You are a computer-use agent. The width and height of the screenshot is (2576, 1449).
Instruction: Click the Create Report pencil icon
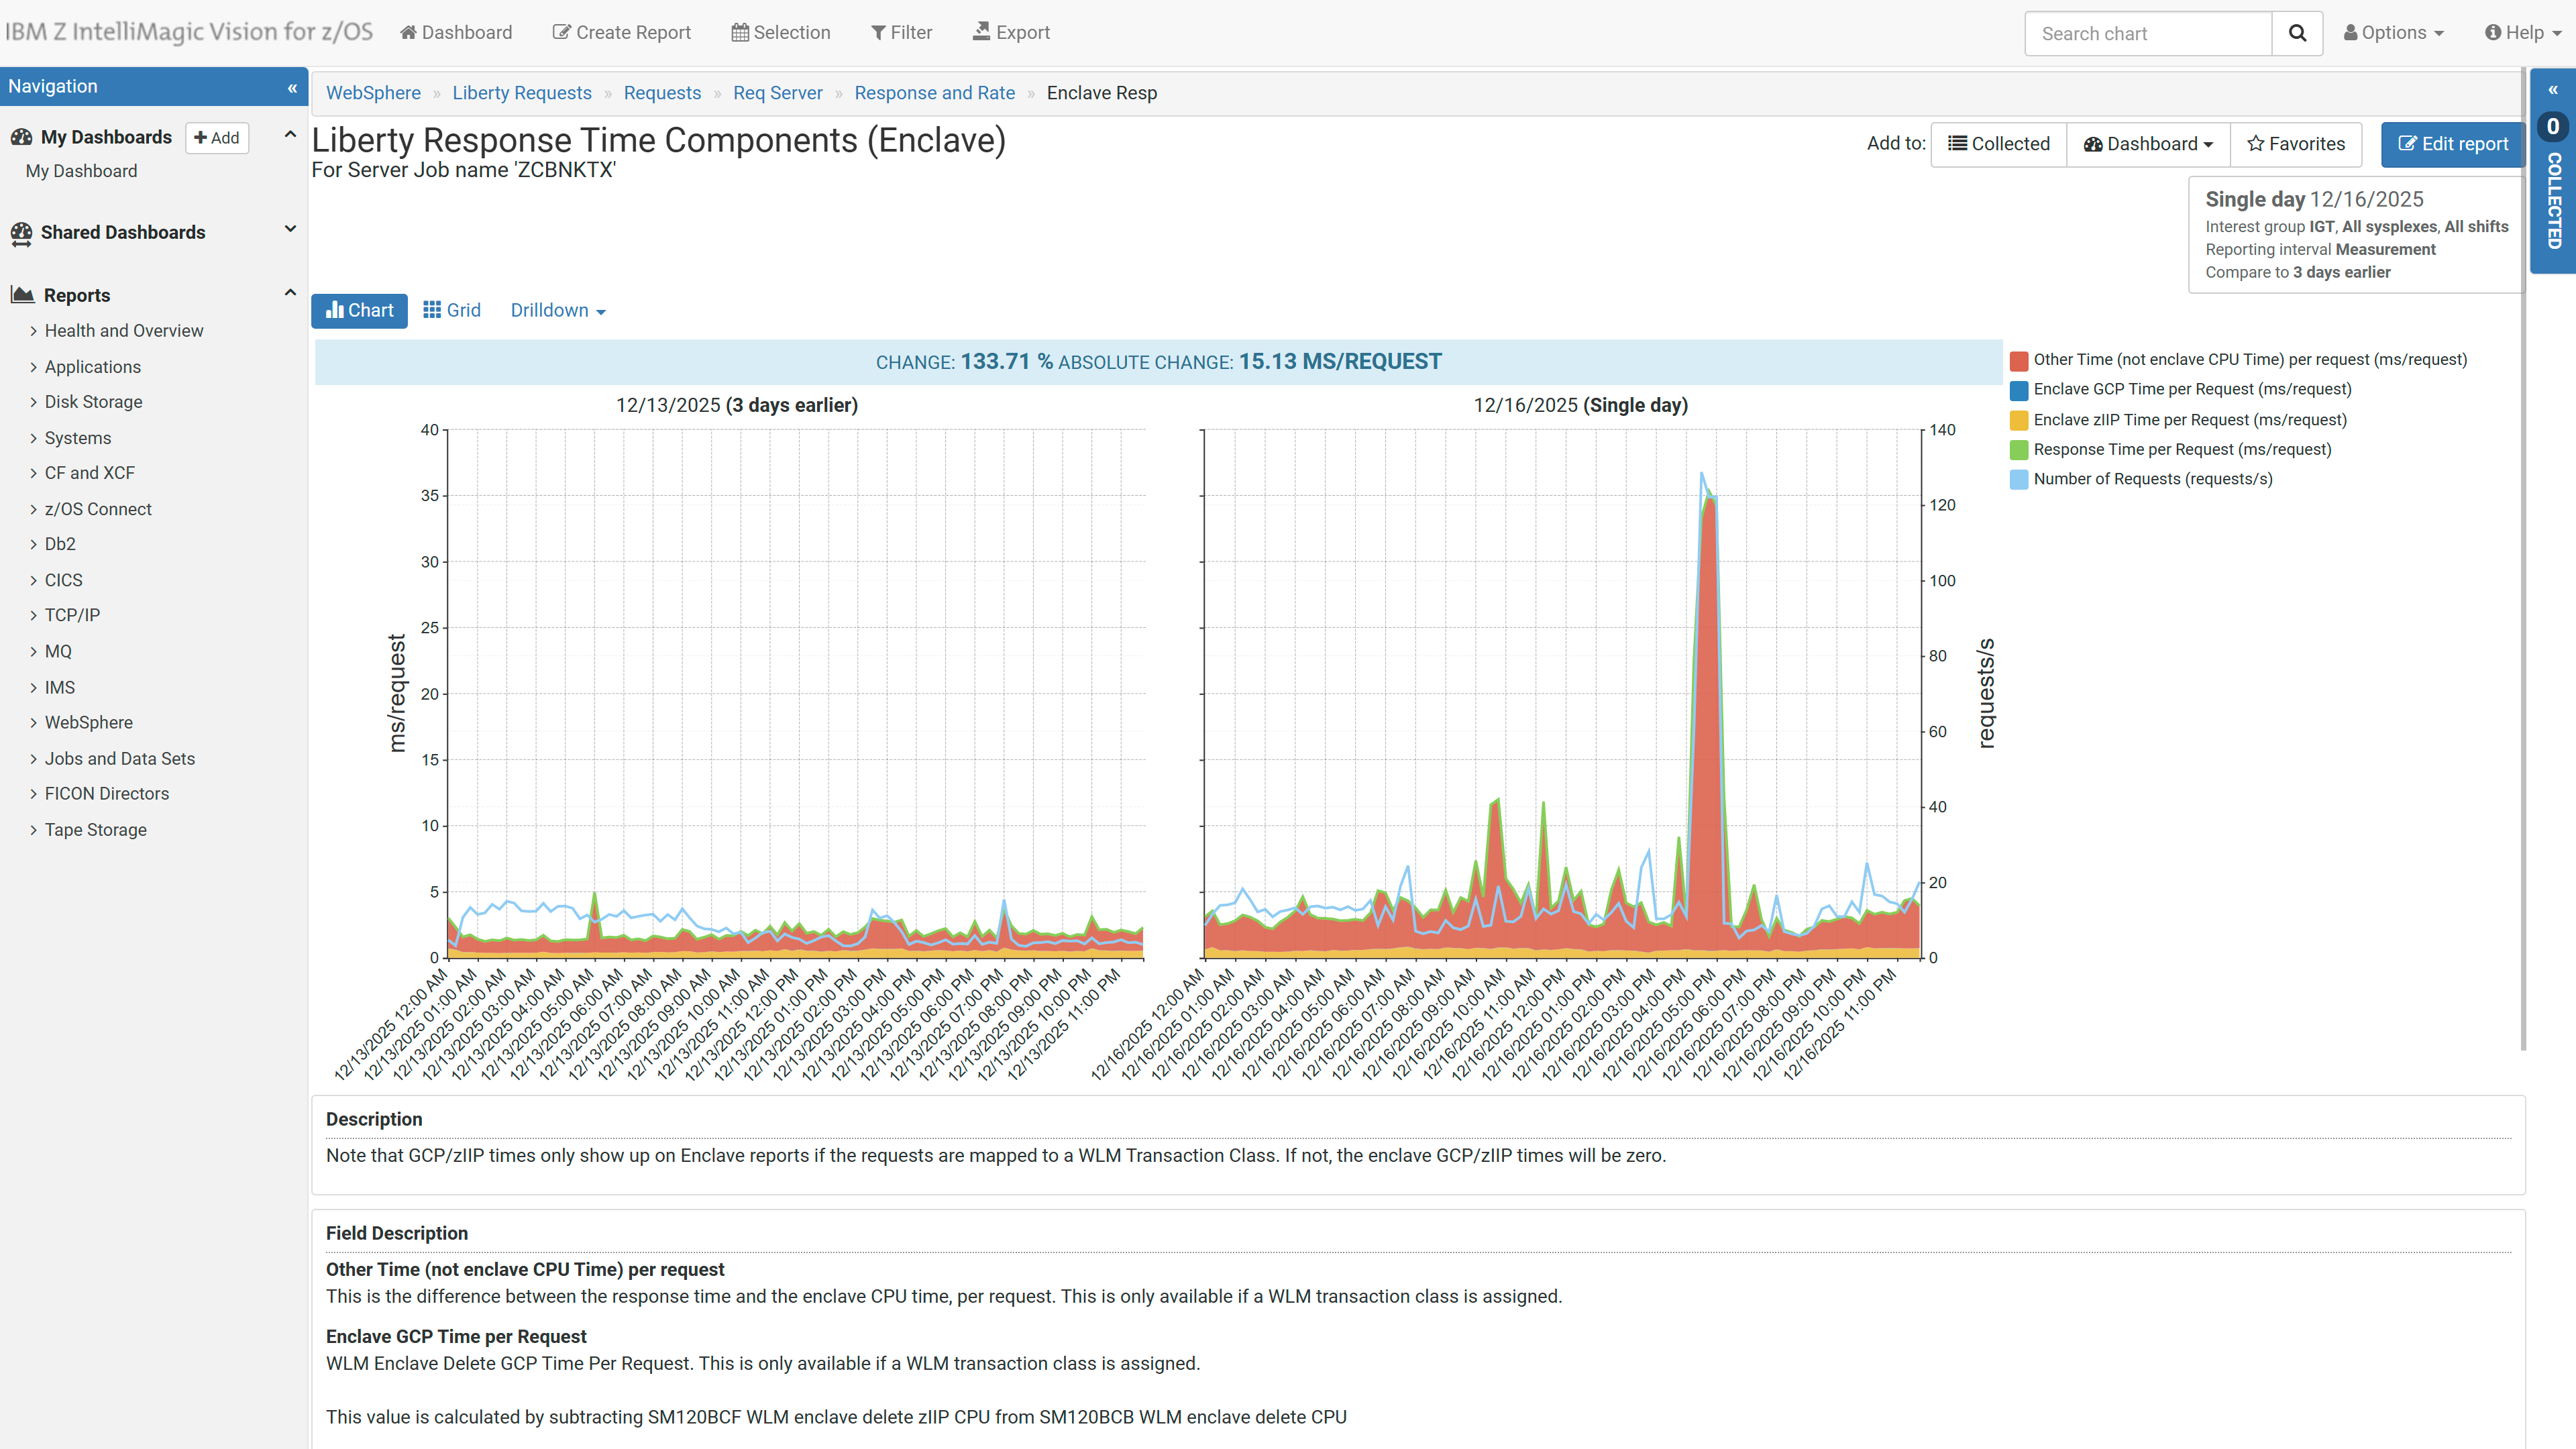(x=562, y=32)
